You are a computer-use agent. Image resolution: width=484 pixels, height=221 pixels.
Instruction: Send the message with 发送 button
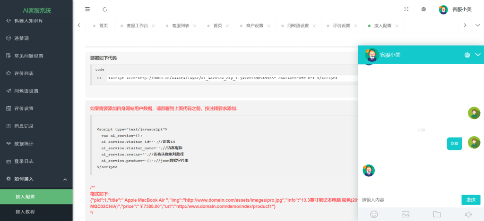471,200
